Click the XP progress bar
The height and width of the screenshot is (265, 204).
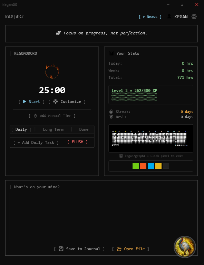tap(134, 97)
